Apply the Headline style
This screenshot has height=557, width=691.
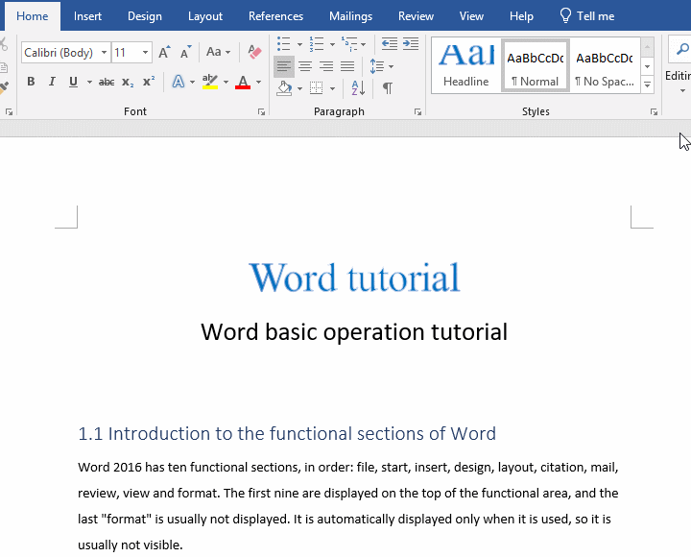pos(466,65)
